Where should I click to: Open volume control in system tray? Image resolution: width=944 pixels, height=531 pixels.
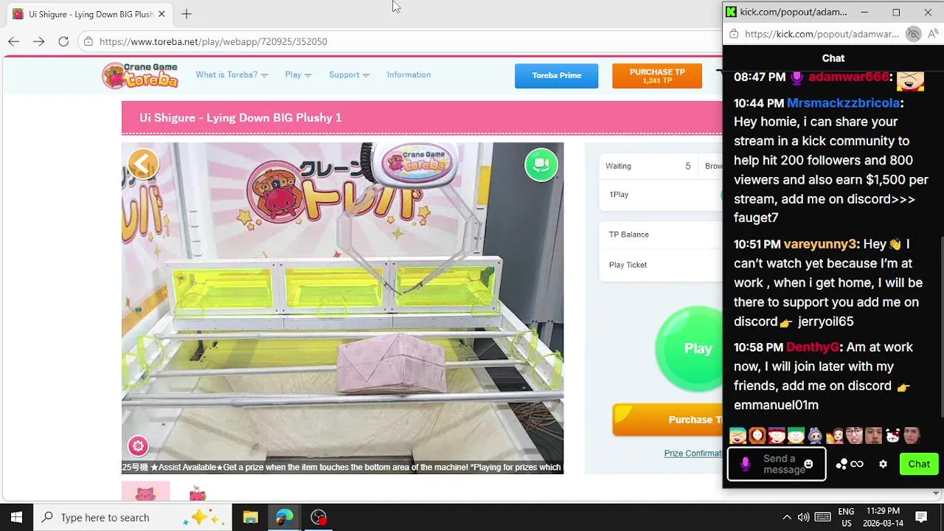[x=803, y=517]
